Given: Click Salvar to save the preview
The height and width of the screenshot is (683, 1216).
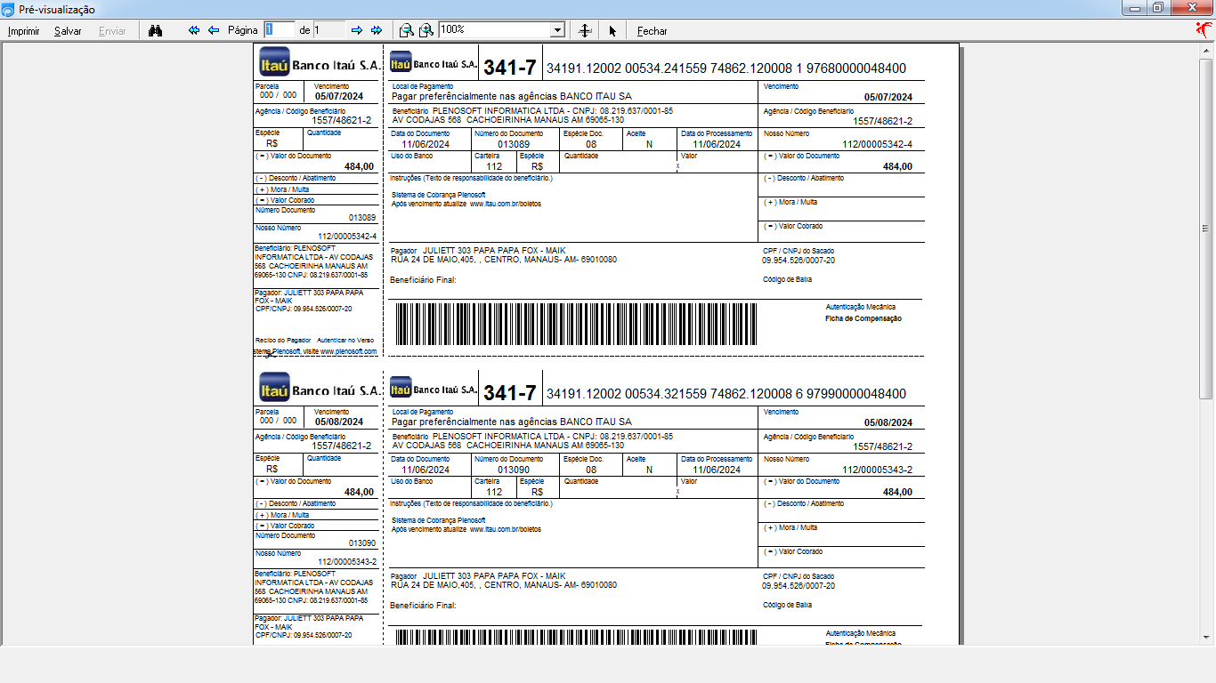Looking at the screenshot, I should click(68, 31).
